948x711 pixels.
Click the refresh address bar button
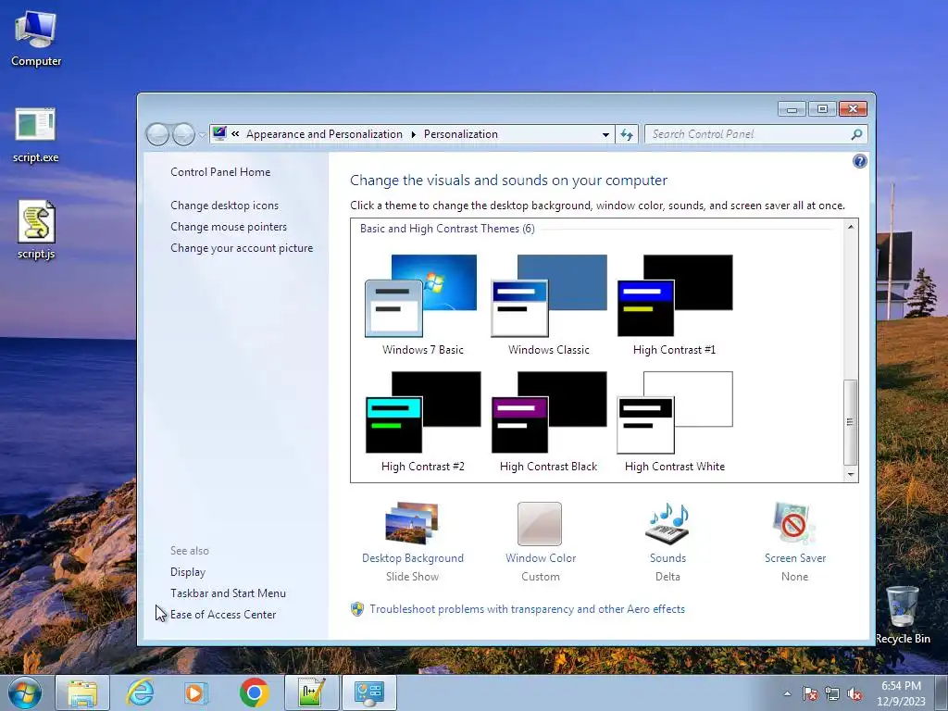tap(627, 134)
